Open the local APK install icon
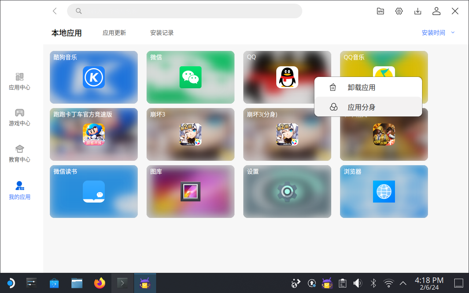 [380, 11]
